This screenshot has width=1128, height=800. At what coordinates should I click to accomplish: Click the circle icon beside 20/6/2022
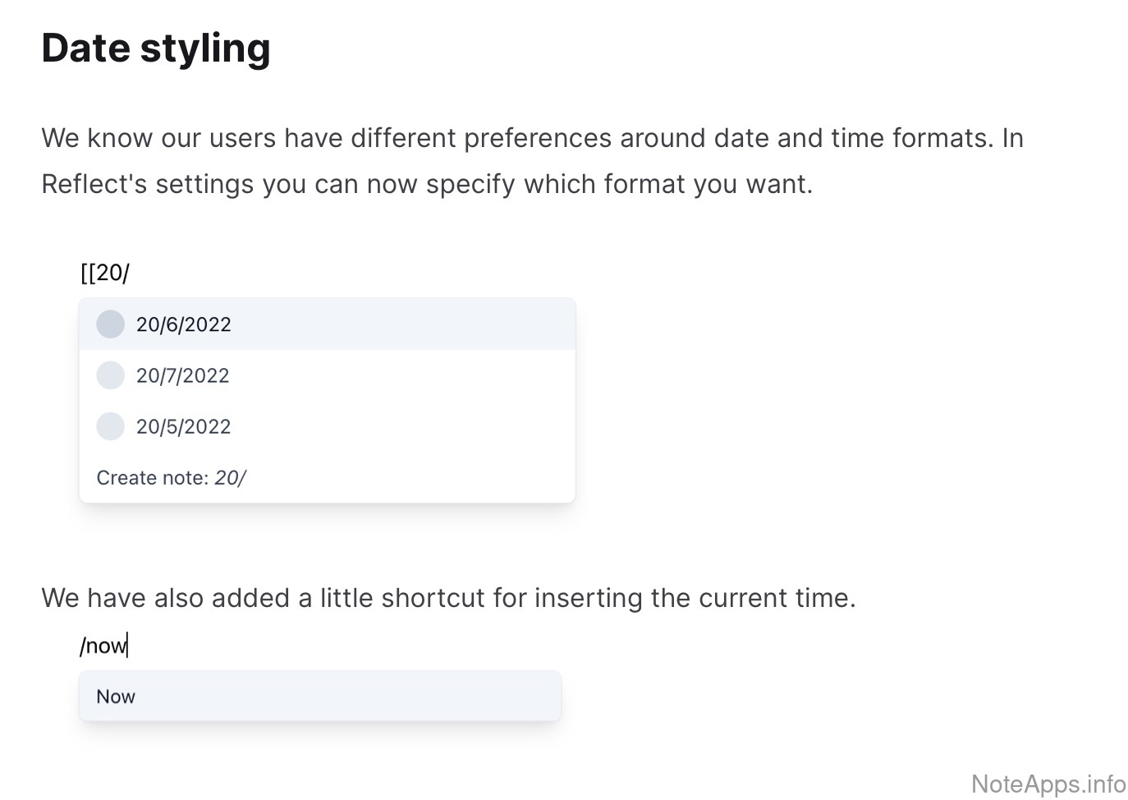click(x=110, y=324)
